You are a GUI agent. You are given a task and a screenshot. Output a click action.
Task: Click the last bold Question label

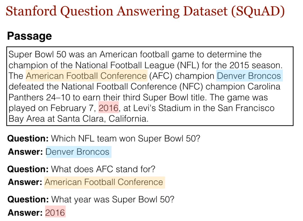point(28,199)
